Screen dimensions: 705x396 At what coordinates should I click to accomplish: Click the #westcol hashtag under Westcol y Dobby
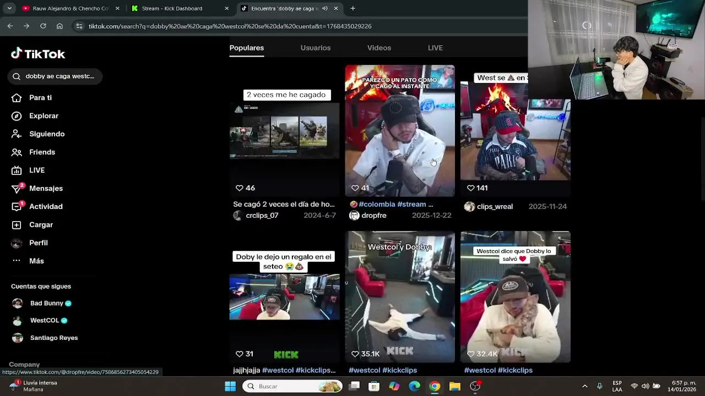[x=365, y=370]
